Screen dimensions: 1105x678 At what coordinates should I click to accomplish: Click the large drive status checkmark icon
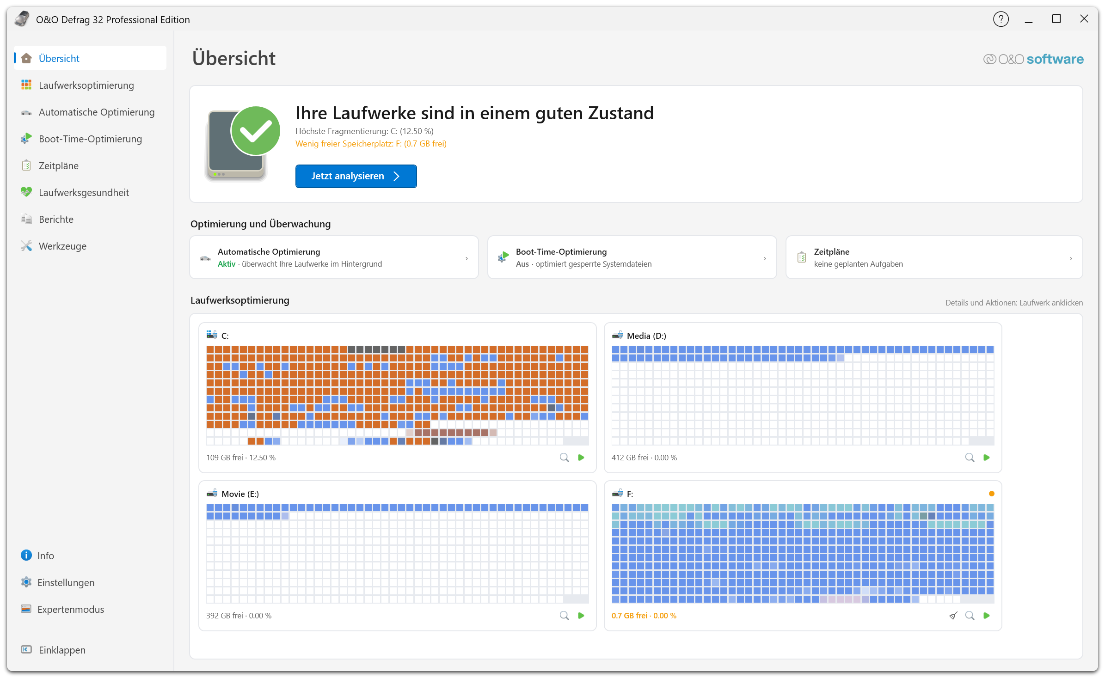click(x=256, y=131)
